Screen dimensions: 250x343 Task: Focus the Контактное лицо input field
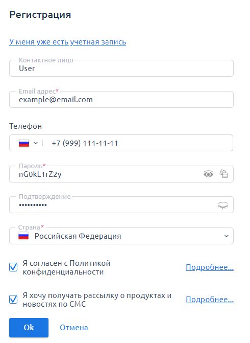point(121,68)
